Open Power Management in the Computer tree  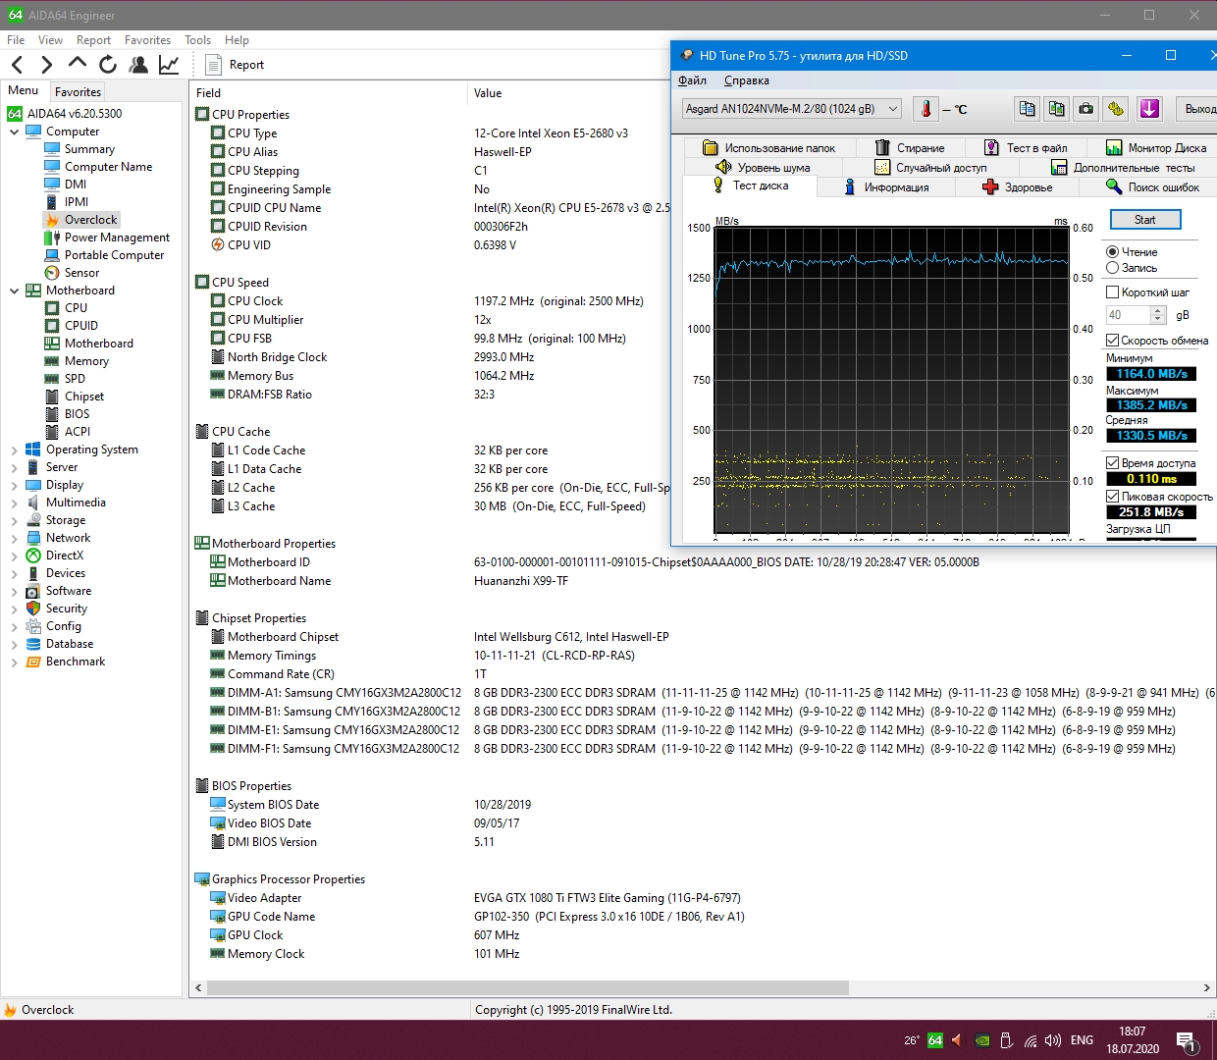coord(117,238)
